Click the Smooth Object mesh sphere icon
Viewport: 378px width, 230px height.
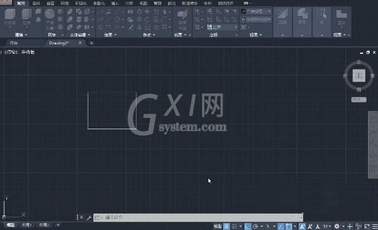pos(50,14)
